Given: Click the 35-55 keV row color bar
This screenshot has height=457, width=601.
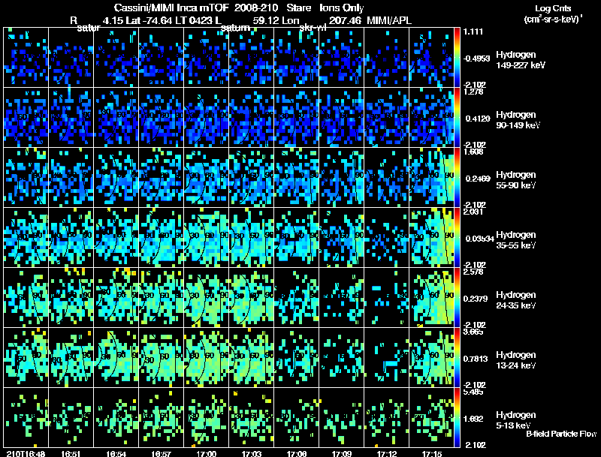Looking at the screenshot, I should [x=457, y=237].
